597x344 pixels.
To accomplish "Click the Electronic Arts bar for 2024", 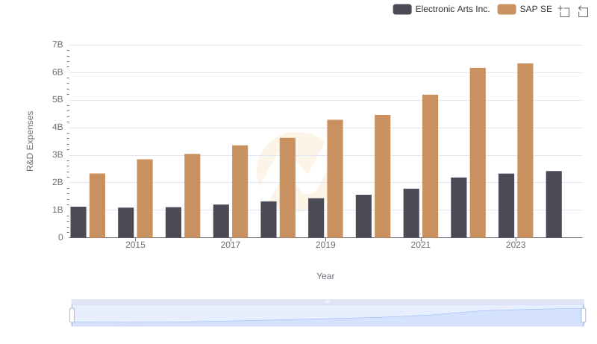I will pyautogui.click(x=554, y=204).
